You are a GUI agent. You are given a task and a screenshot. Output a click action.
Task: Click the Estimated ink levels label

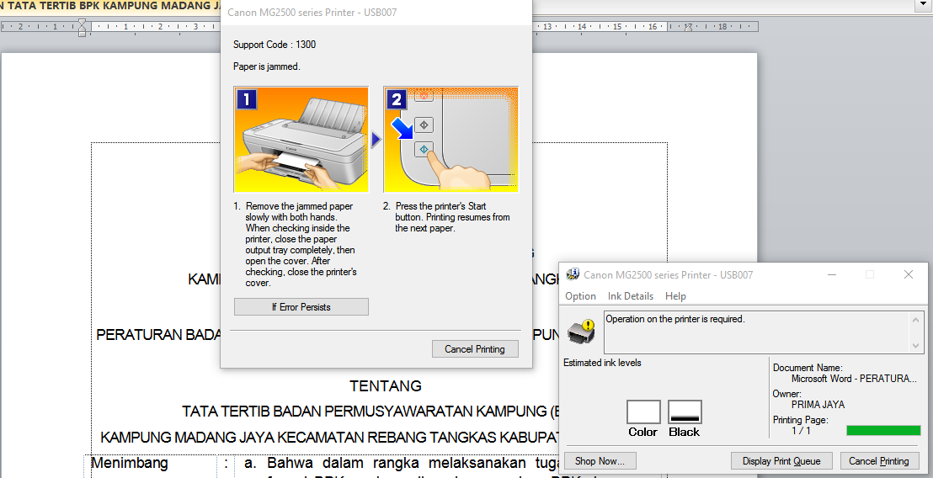click(602, 363)
